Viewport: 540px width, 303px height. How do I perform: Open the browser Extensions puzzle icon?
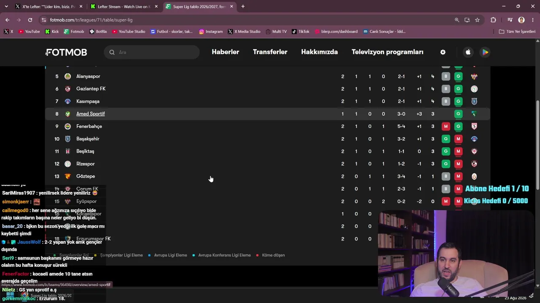click(493, 20)
